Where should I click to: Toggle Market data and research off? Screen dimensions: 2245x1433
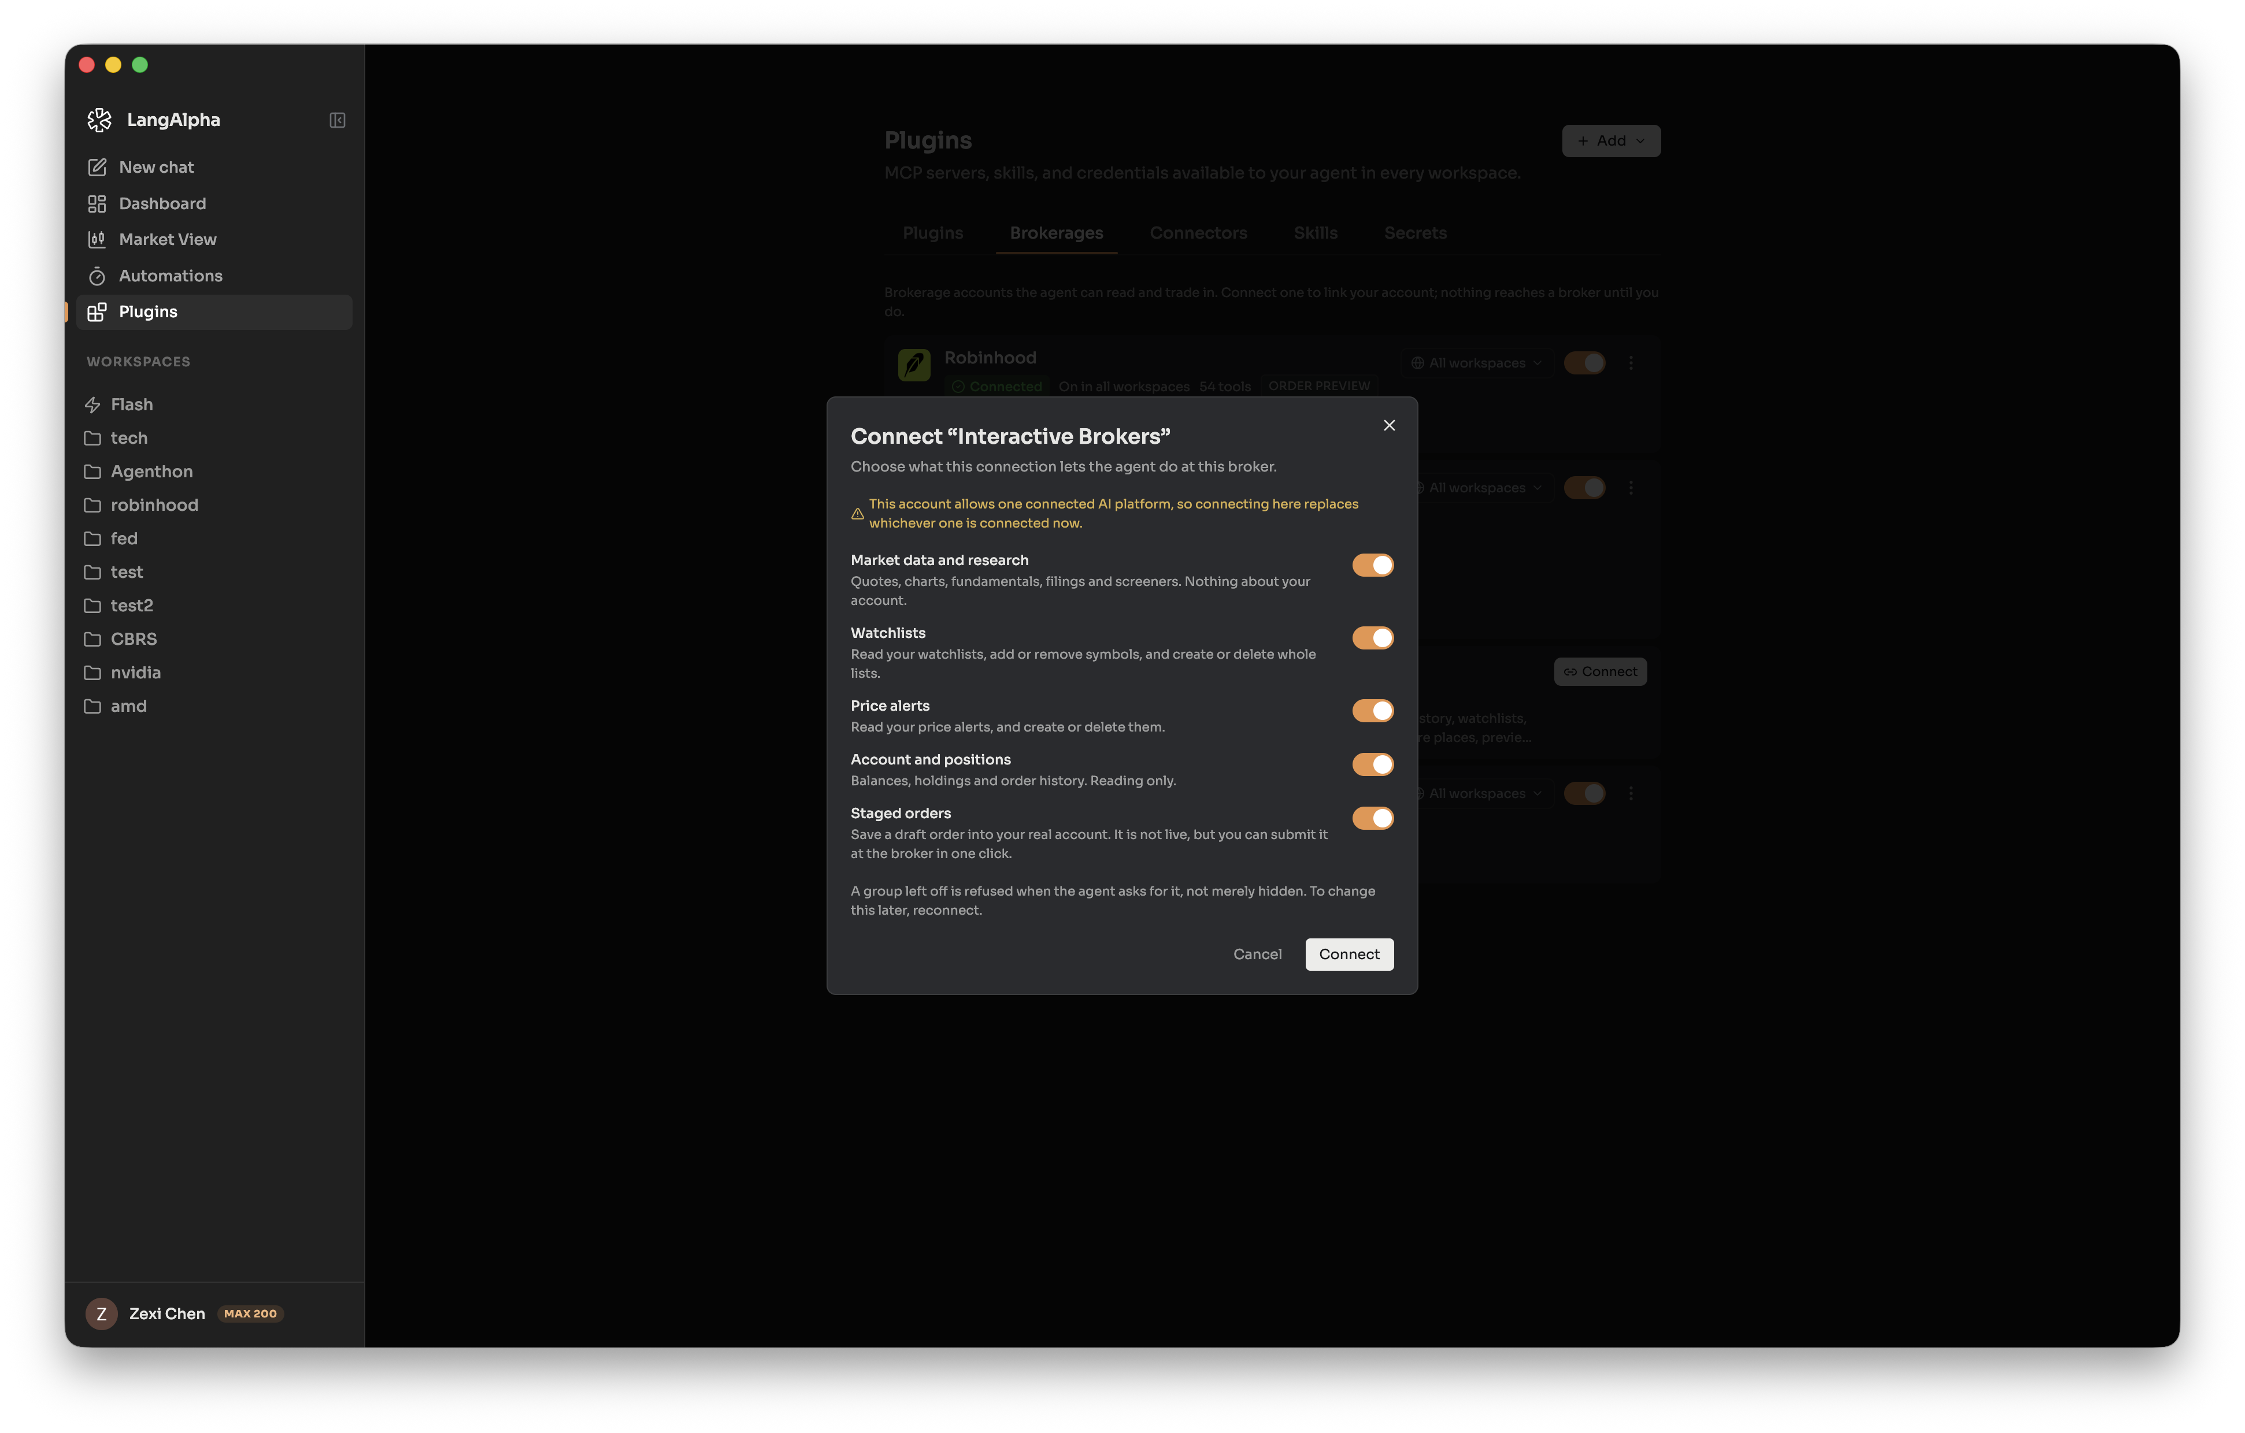click(1372, 566)
